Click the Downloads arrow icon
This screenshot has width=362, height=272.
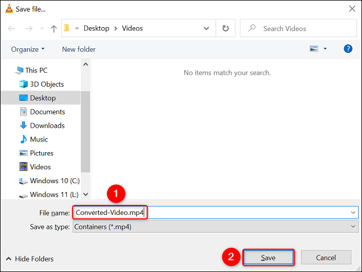click(x=23, y=125)
